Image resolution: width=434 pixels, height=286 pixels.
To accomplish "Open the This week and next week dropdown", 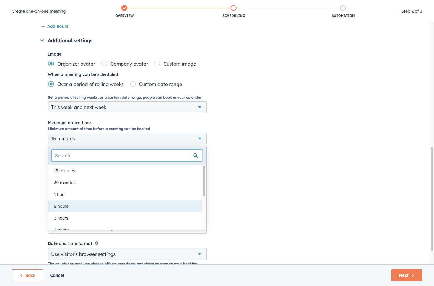I will pyautogui.click(x=127, y=107).
